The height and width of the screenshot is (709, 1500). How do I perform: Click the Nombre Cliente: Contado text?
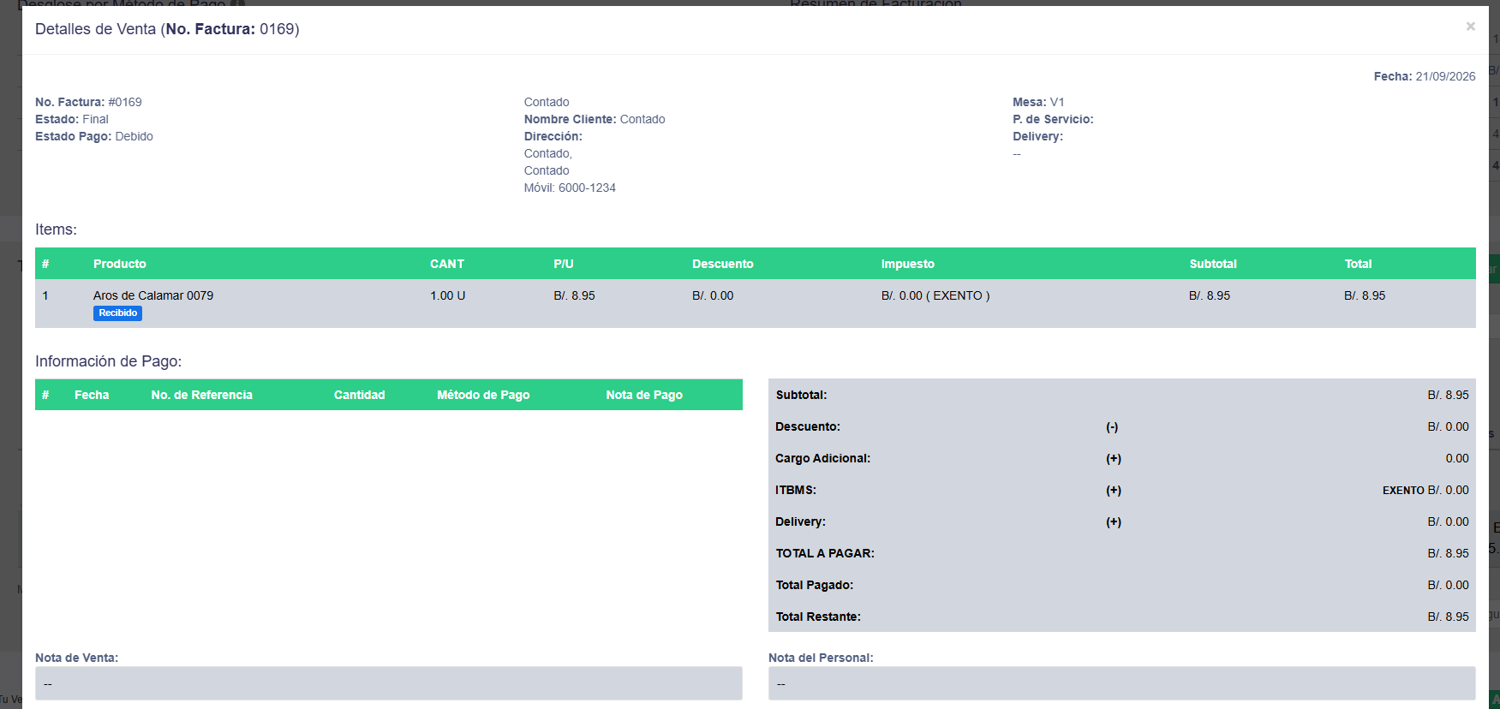click(595, 119)
